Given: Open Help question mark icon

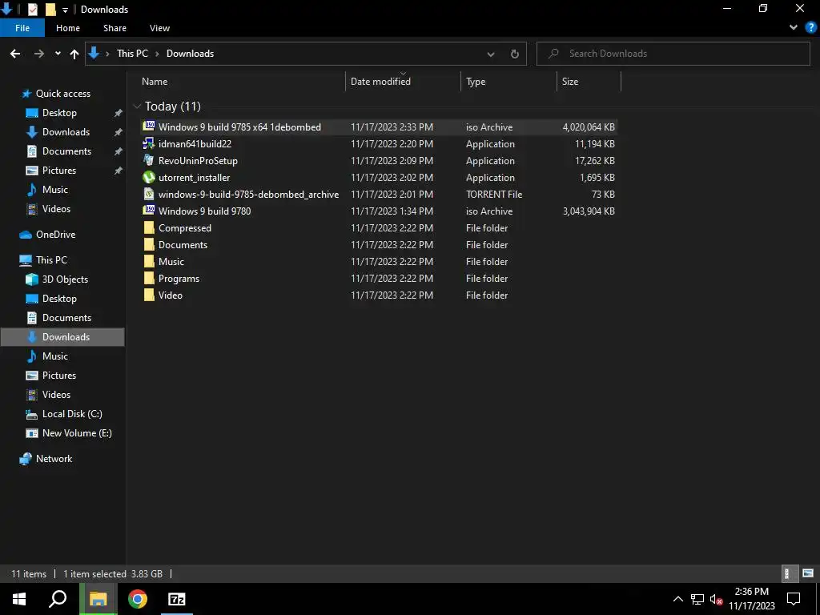Looking at the screenshot, I should (811, 28).
